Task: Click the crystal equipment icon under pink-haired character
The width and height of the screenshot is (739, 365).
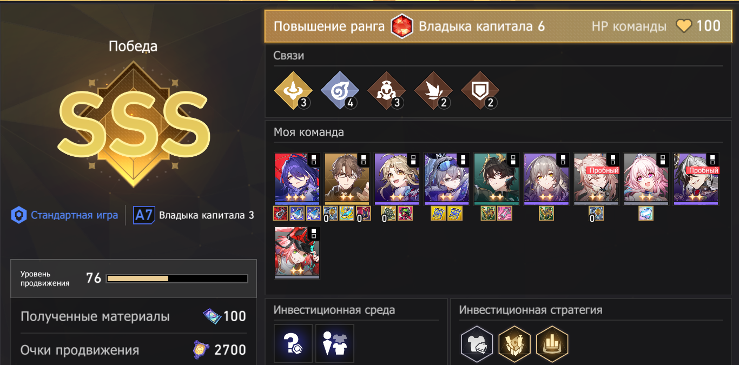Action: pos(646,214)
